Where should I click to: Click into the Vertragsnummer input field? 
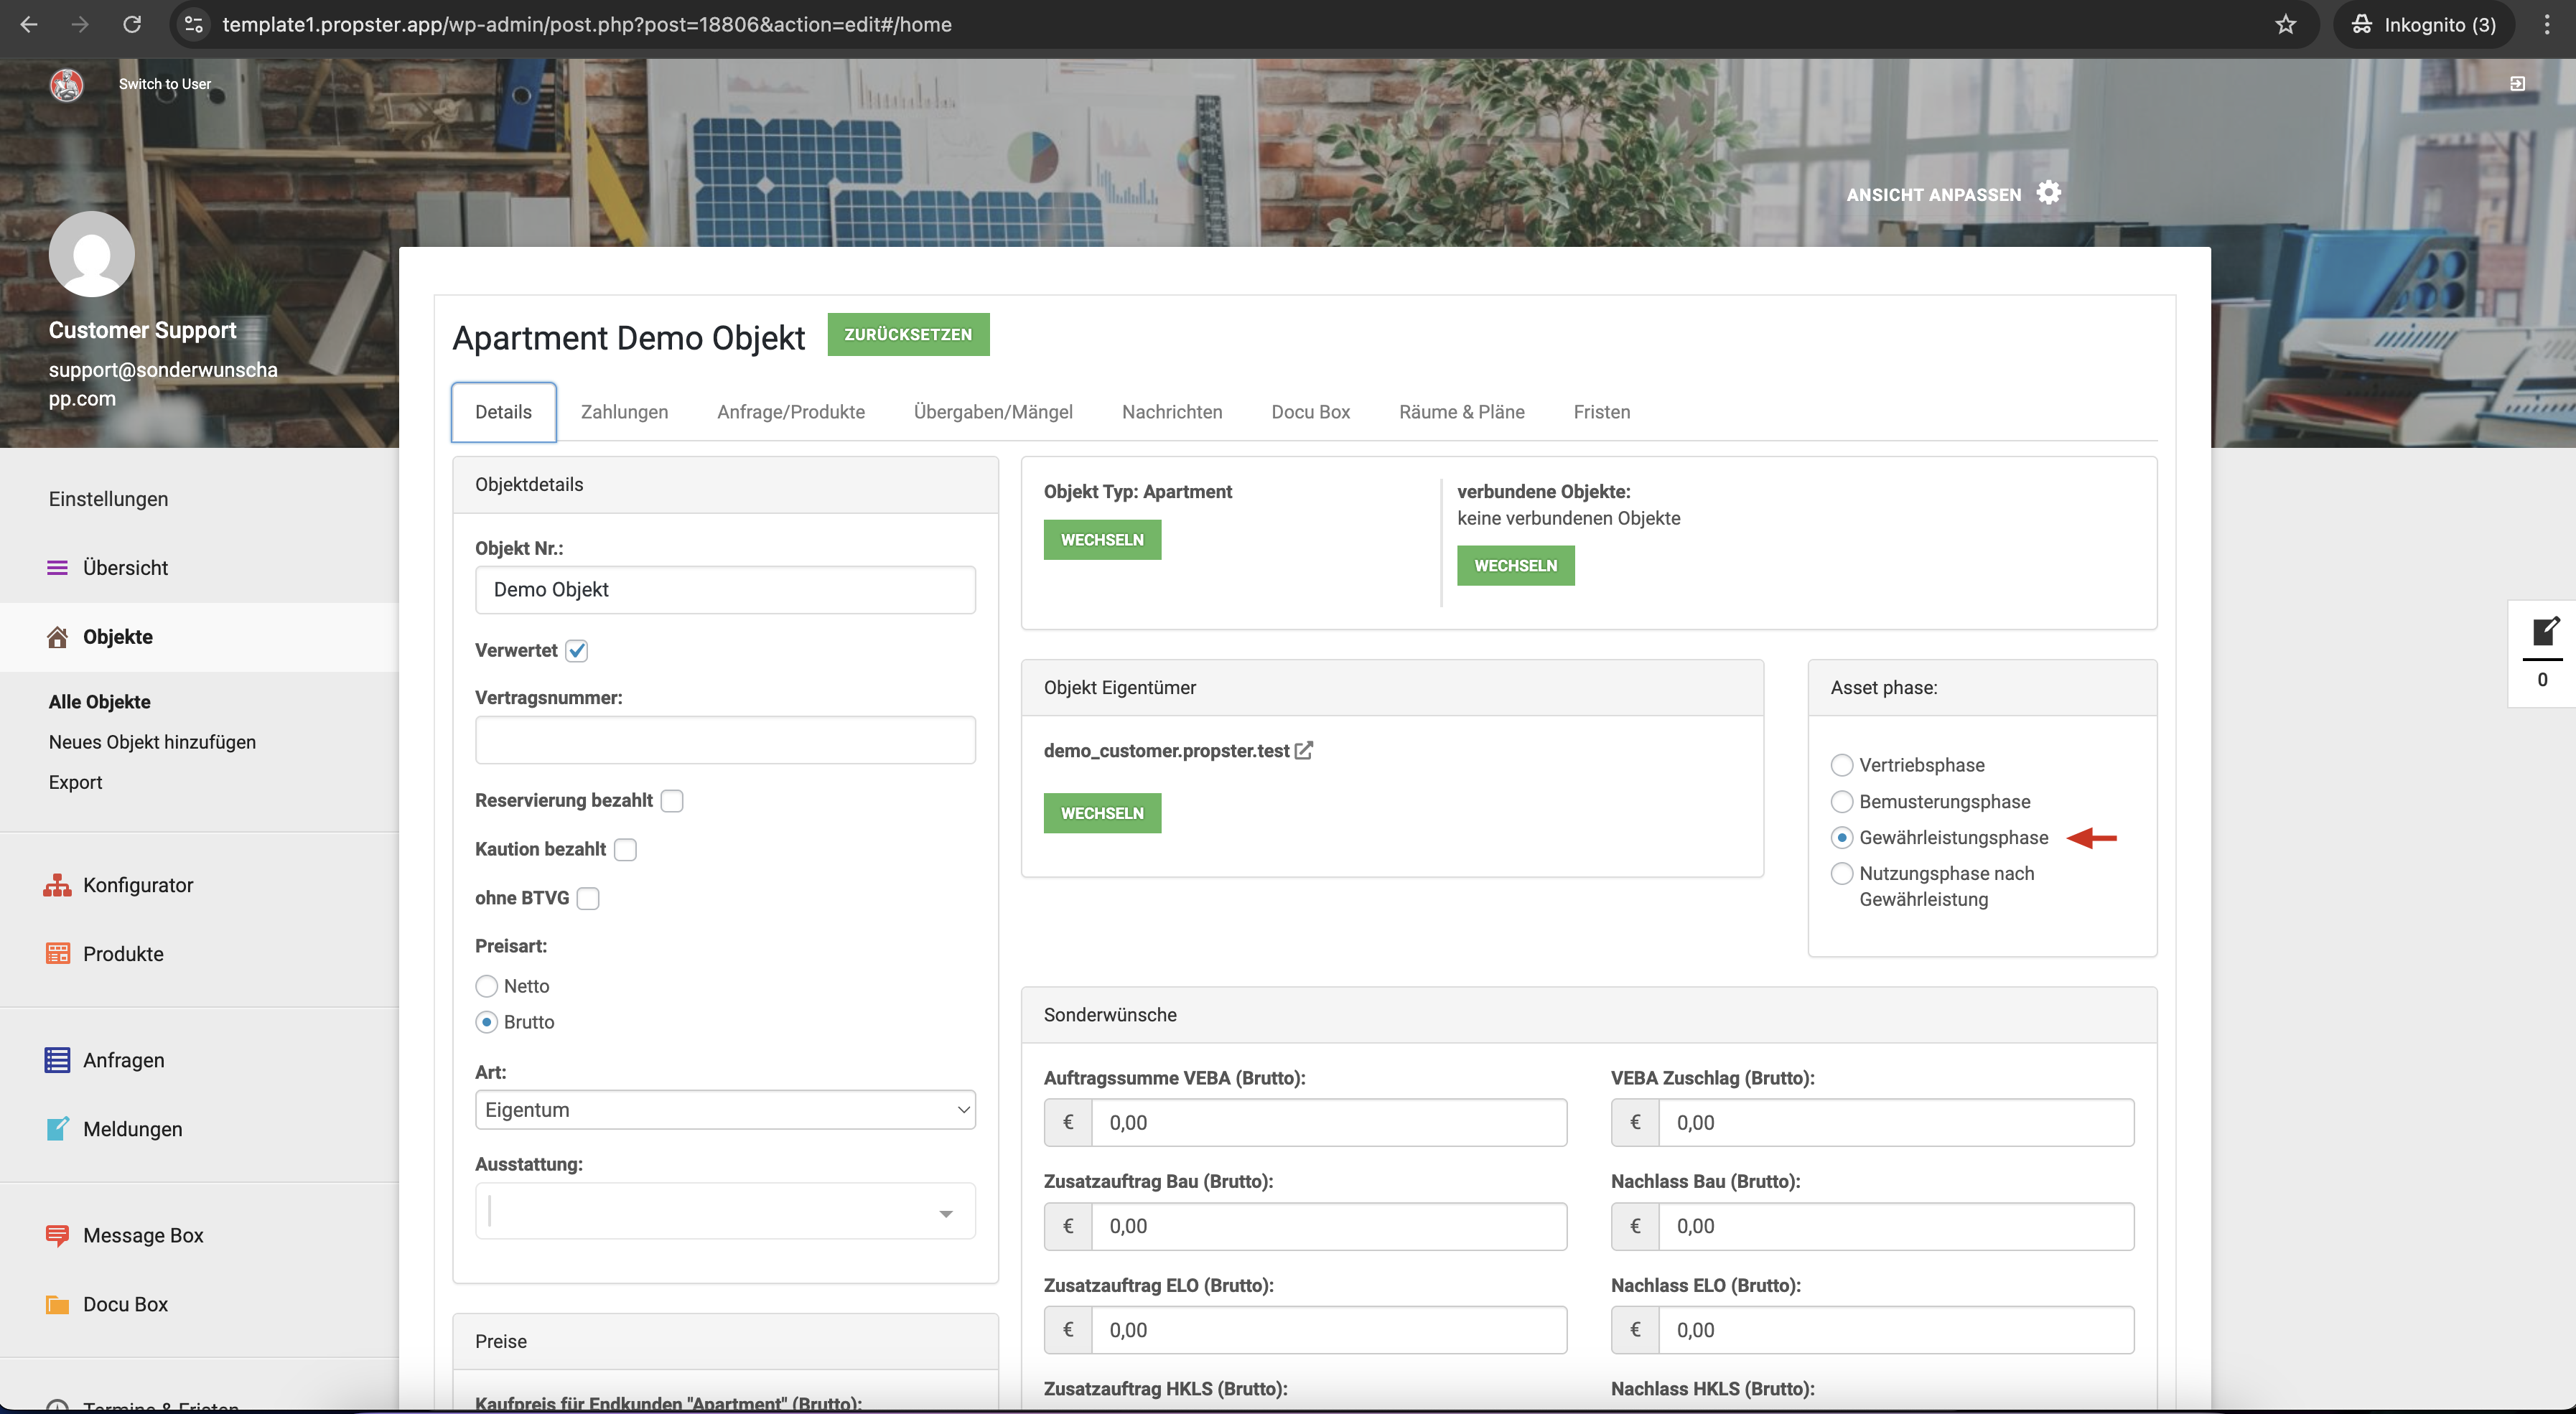[725, 740]
